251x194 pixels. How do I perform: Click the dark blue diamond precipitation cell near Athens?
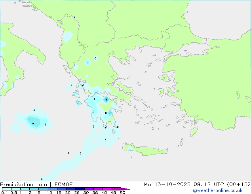click(106, 100)
